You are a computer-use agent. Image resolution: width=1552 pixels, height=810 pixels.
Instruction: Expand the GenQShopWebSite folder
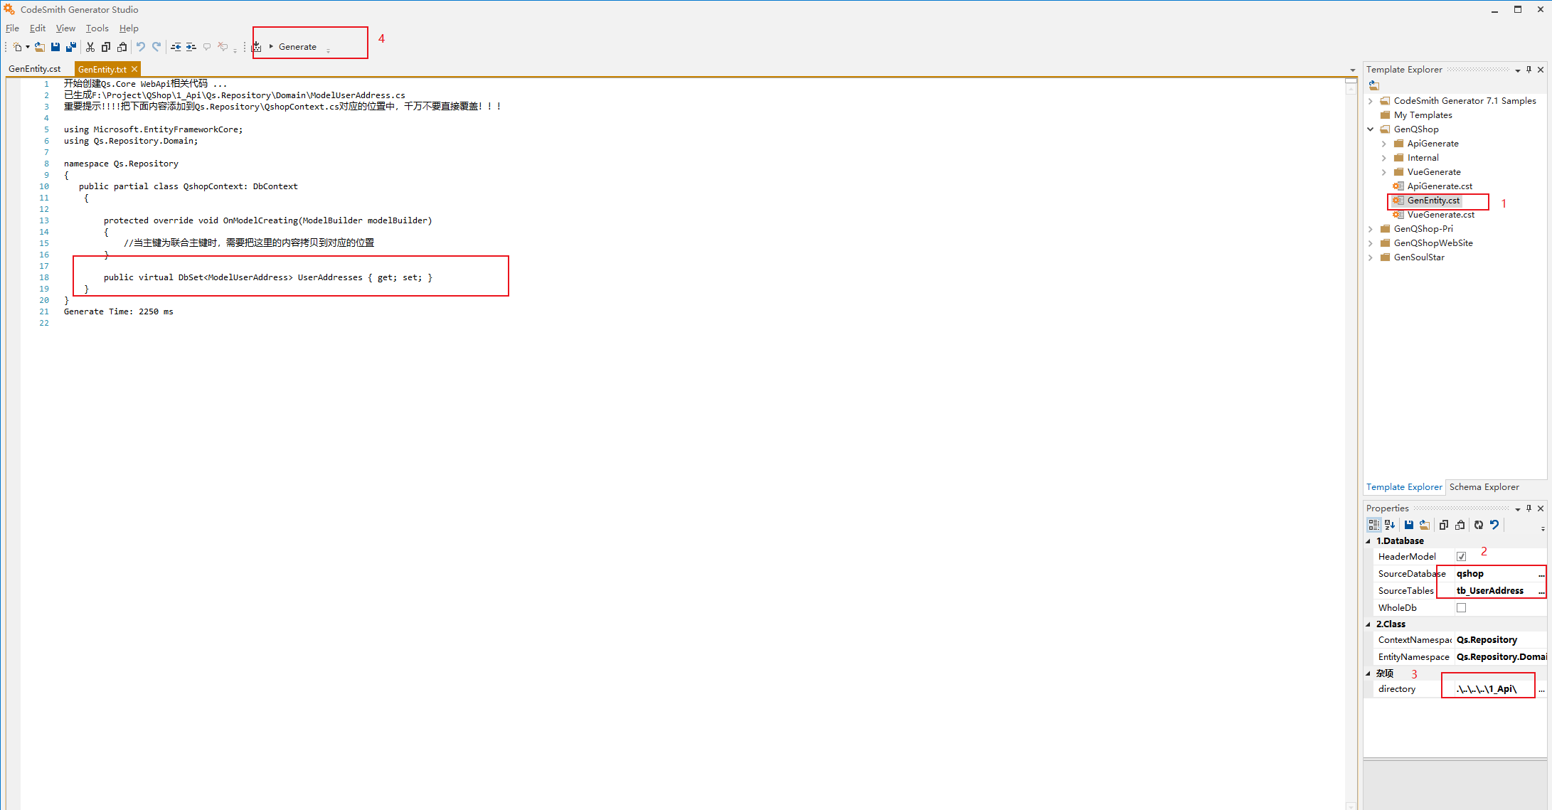coord(1371,243)
